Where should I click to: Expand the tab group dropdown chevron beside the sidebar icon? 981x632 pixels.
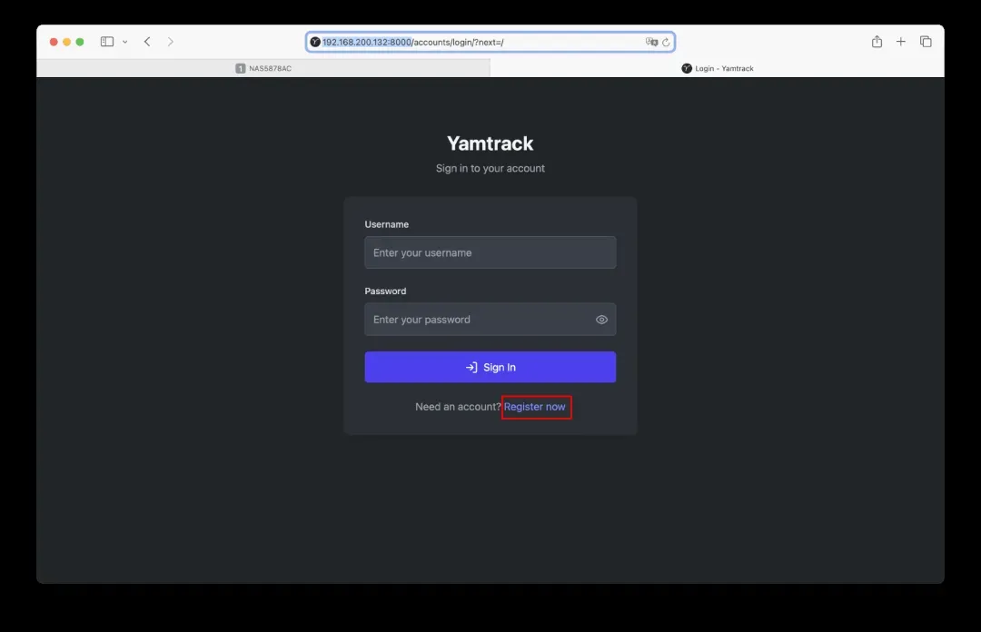point(124,42)
